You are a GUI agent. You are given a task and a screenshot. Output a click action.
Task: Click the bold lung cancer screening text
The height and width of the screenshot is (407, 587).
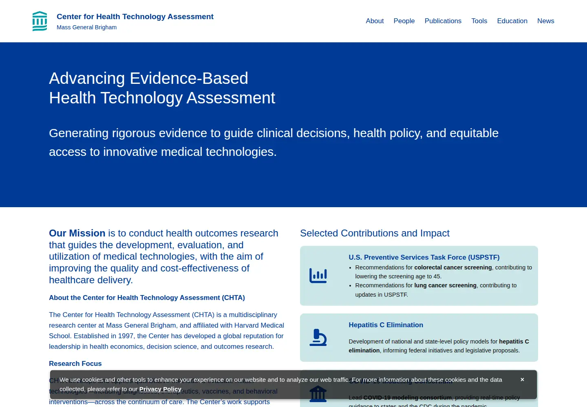pyautogui.click(x=445, y=285)
